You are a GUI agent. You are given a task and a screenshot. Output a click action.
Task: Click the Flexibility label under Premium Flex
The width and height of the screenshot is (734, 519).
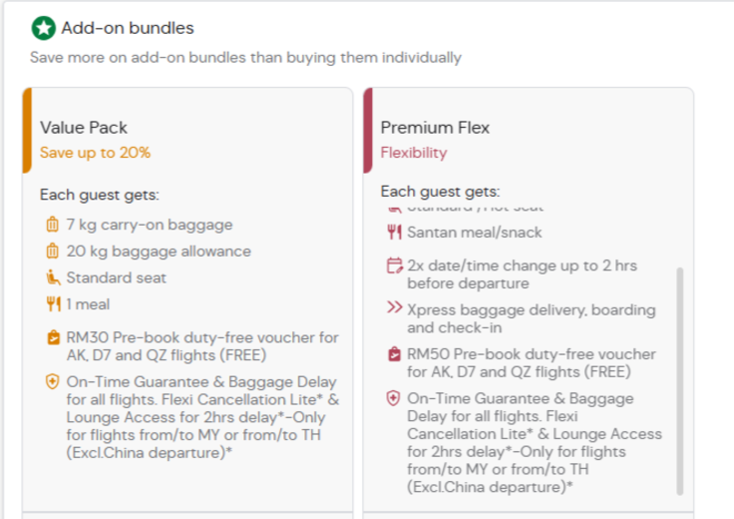click(x=413, y=153)
